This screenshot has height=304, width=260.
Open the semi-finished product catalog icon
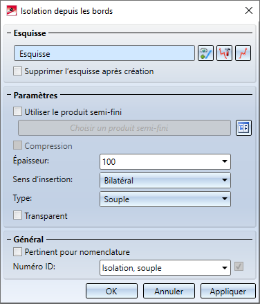pyautogui.click(x=243, y=127)
